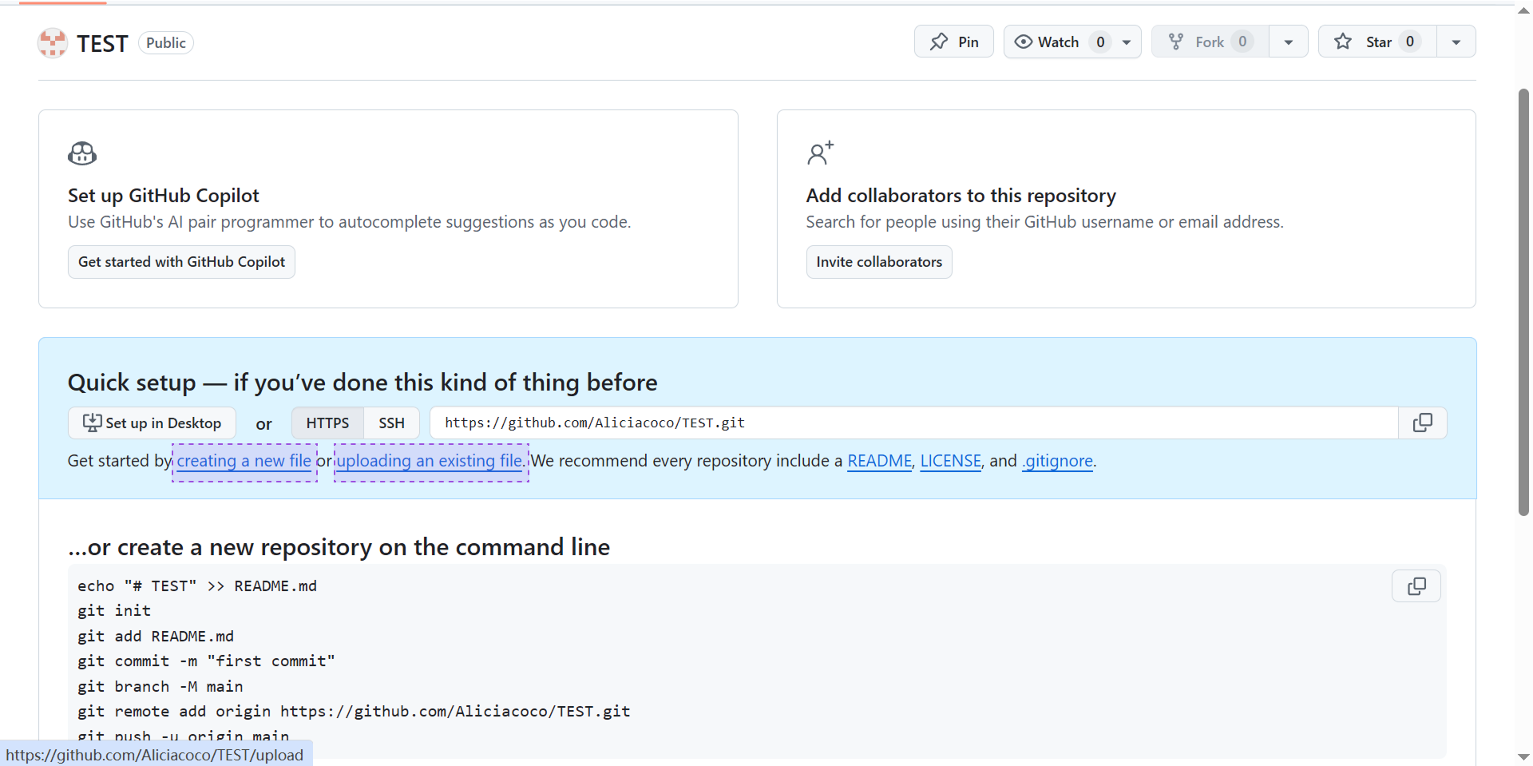1533x766 pixels.
Task: Open the README link
Action: 879,461
